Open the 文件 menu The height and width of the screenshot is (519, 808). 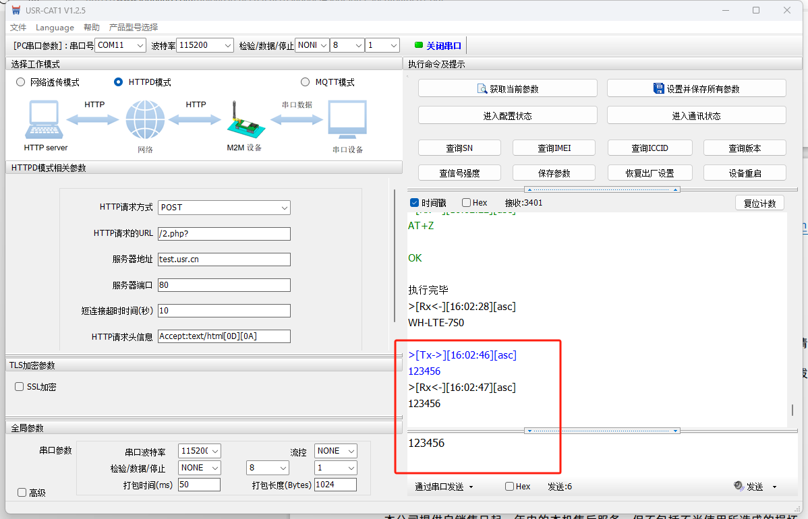[18, 27]
